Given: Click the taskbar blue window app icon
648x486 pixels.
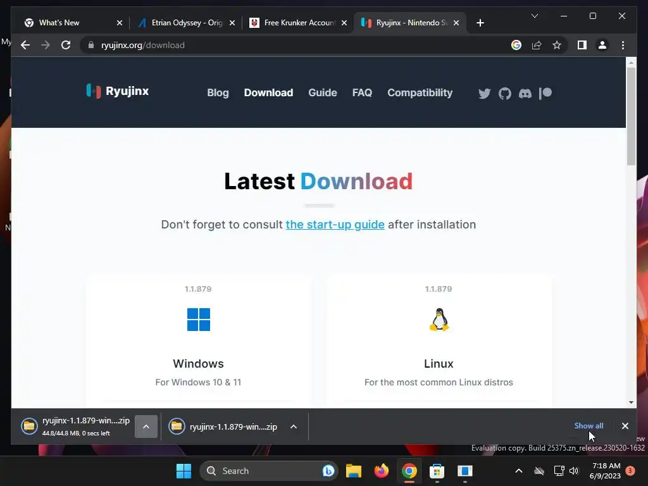Looking at the screenshot, I should point(465,471).
